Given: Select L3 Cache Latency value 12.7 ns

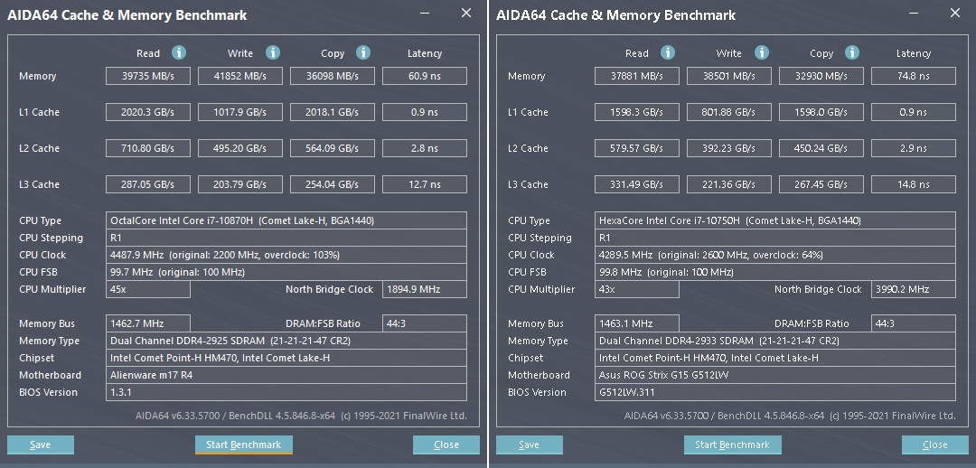Looking at the screenshot, I should [x=425, y=184].
